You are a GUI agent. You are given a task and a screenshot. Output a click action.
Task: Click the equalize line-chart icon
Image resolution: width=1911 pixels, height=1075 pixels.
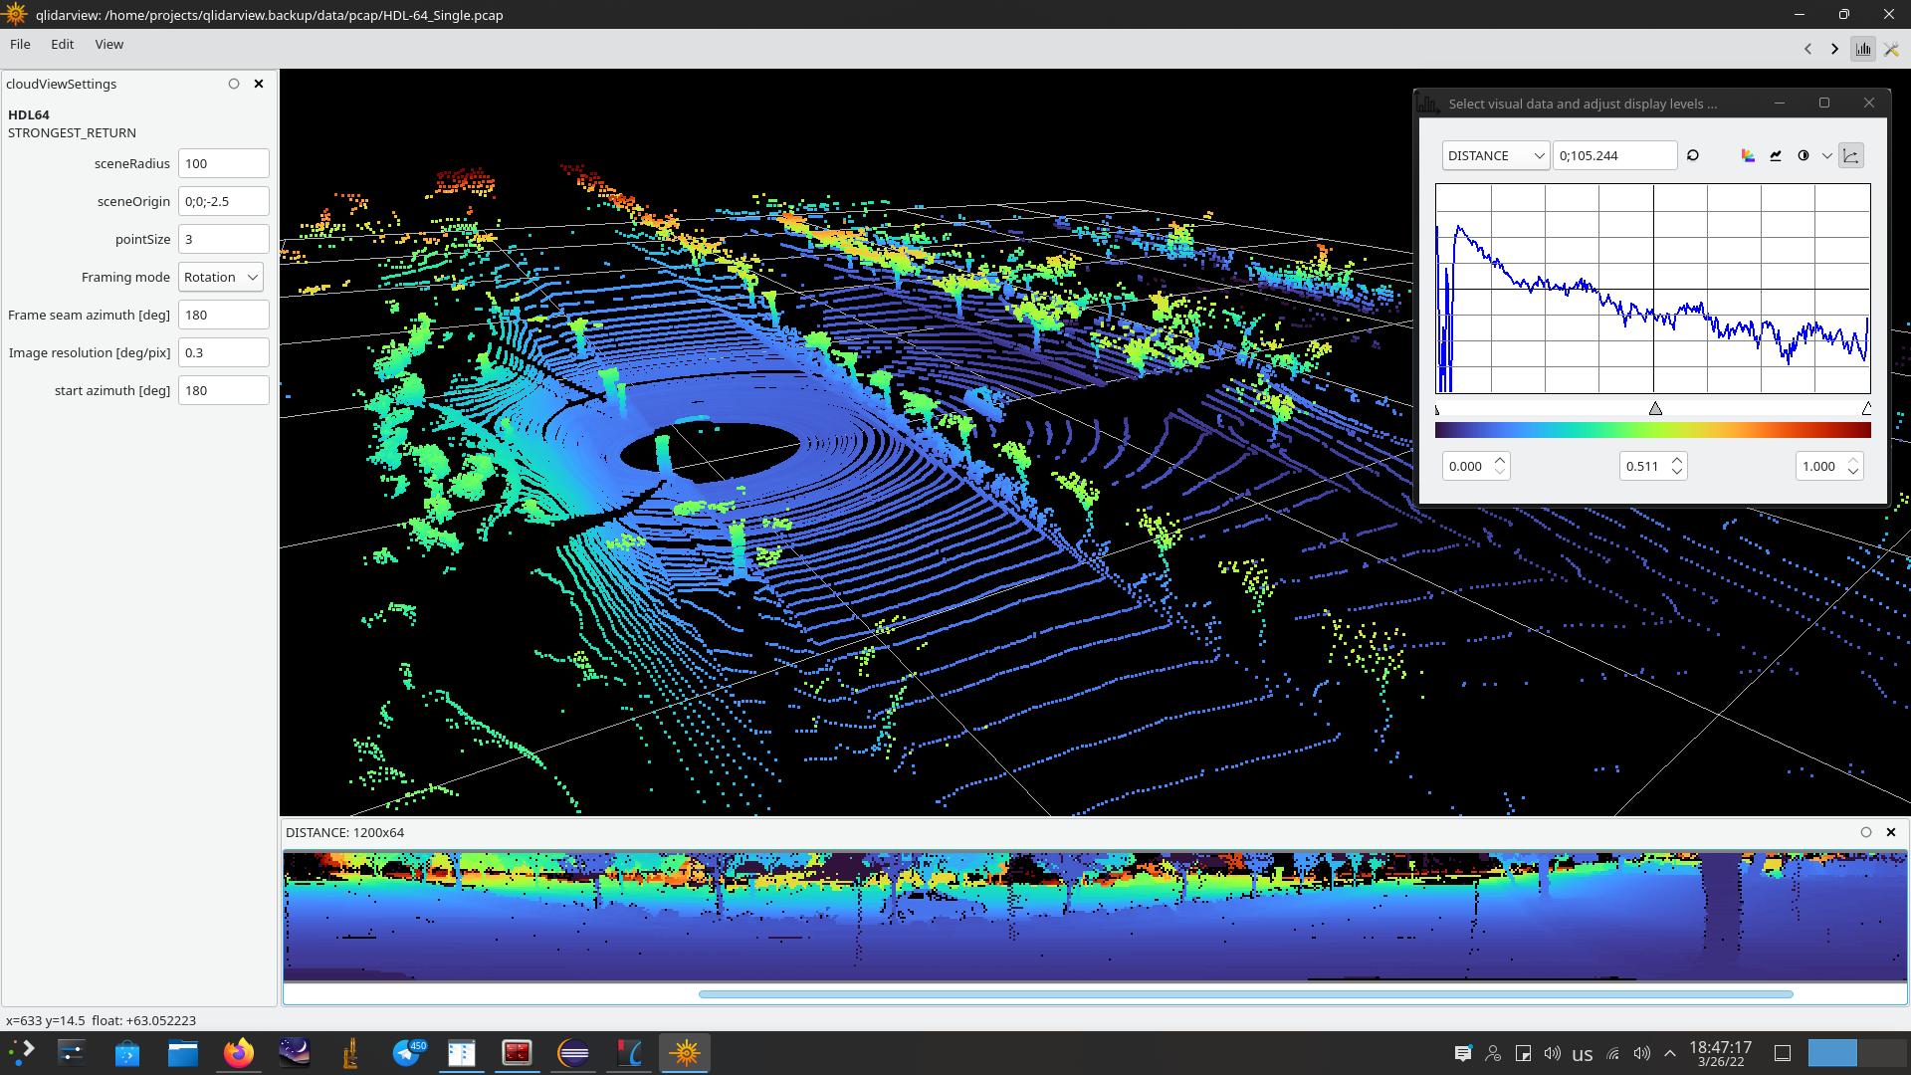pos(1776,155)
